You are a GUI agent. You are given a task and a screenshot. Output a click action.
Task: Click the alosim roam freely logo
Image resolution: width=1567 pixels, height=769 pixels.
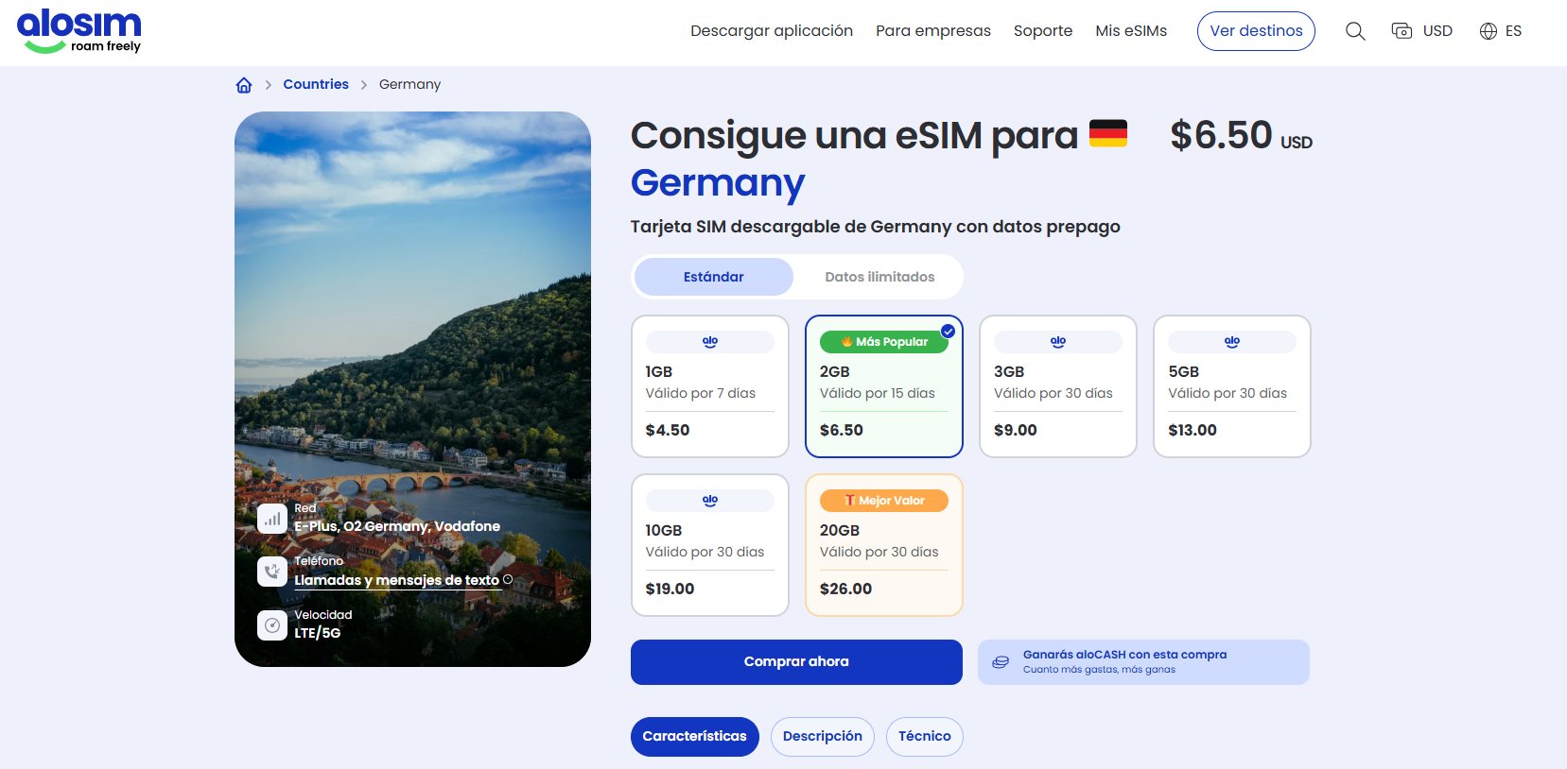79,31
